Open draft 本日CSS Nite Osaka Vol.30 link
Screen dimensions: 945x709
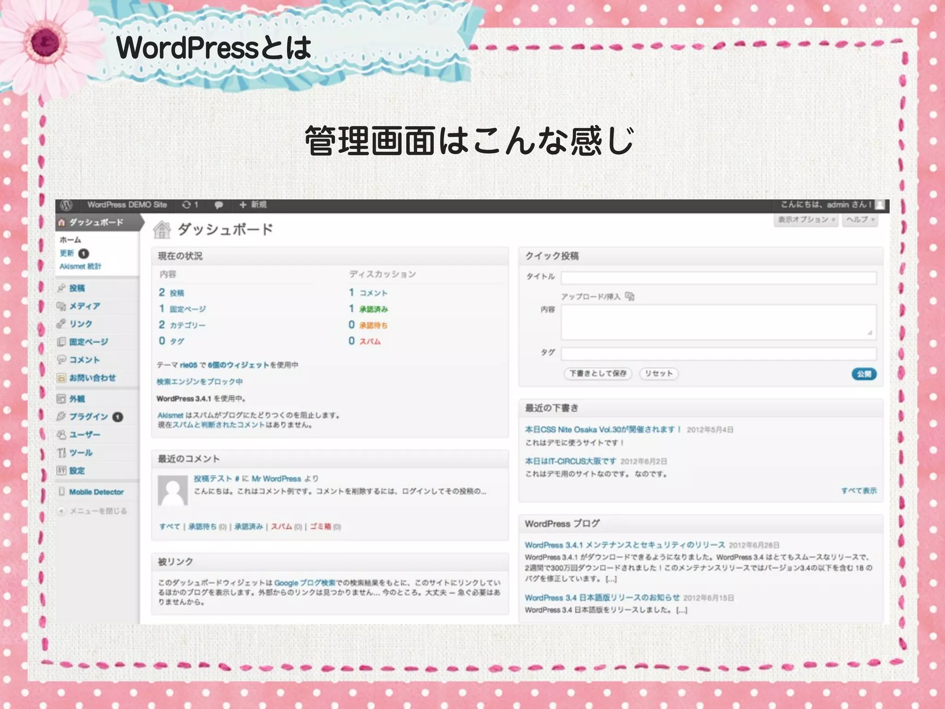[603, 429]
